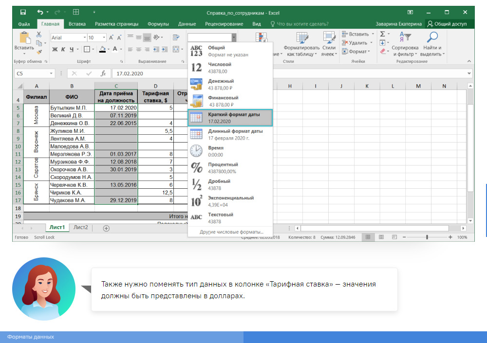Viewport: 487px width, 343px height.
Task: Click the Format Painter brush icon
Action: click(x=38, y=52)
